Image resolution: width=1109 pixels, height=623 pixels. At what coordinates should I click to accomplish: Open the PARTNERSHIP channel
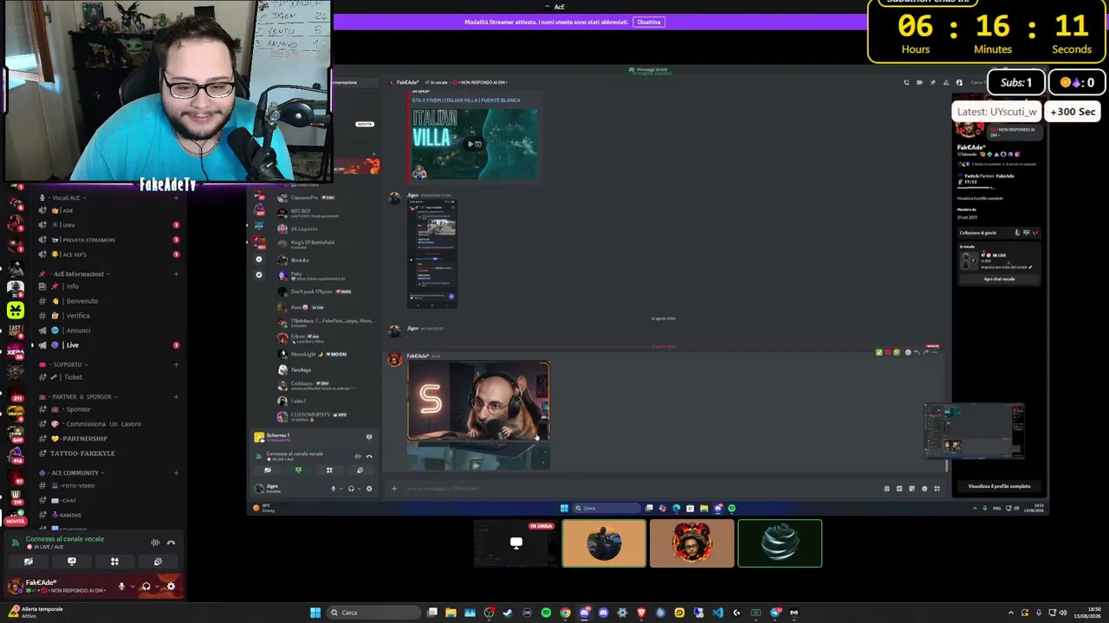coord(108,439)
